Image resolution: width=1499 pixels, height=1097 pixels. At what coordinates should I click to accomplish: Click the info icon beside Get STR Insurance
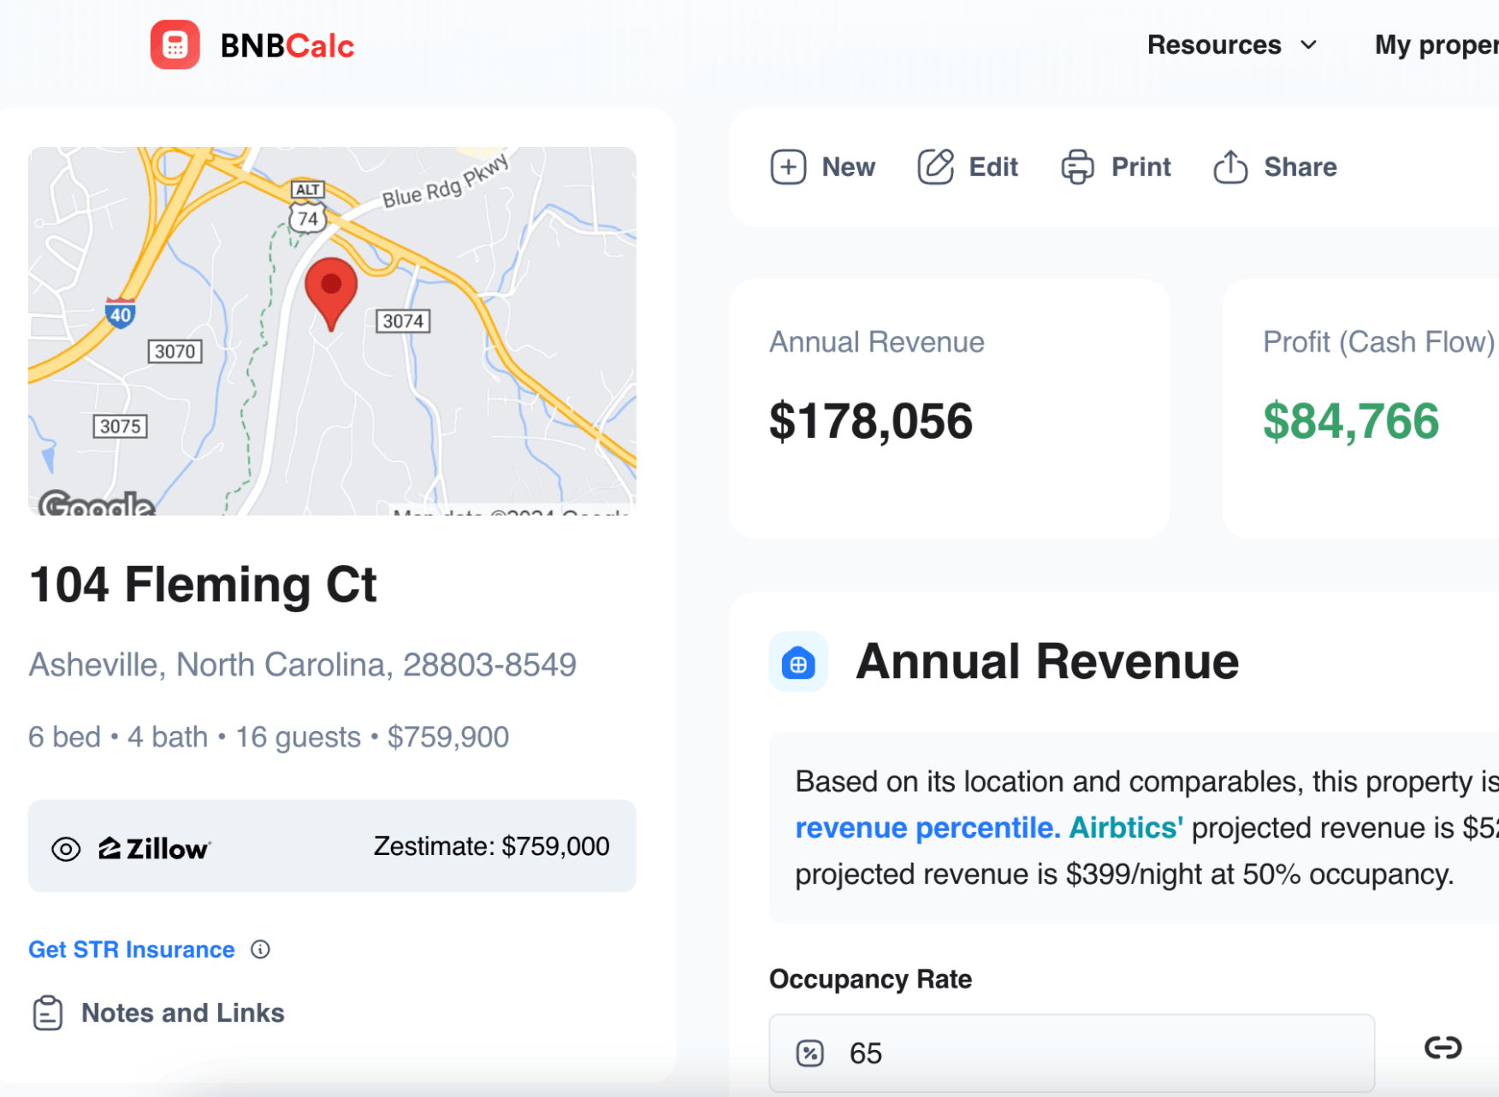pos(260,949)
